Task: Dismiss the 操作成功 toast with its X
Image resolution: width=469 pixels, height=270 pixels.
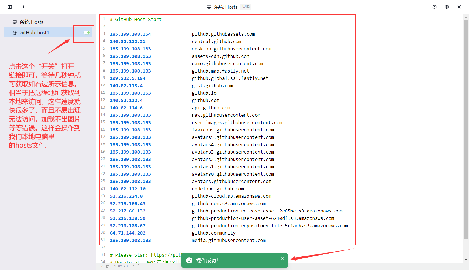Action: tap(282, 258)
